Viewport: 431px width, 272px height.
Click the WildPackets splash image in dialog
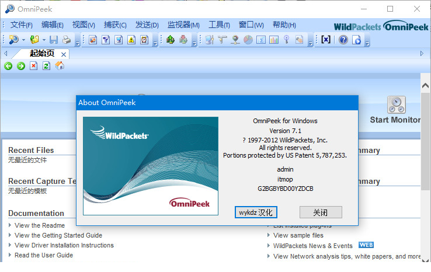pyautogui.click(x=151, y=166)
